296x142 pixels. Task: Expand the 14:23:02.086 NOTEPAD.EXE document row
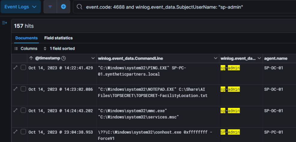click(x=16, y=89)
